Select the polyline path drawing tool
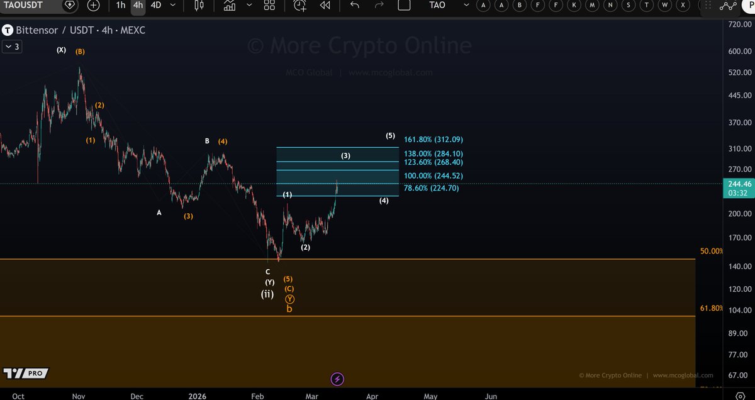Screen dimensions: 755x400 coord(729,5)
